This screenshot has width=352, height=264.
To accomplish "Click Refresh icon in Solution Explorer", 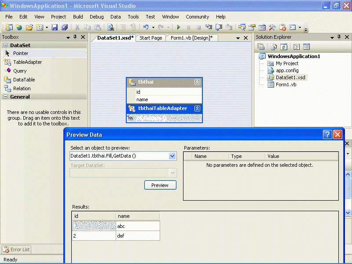I will click(x=284, y=47).
